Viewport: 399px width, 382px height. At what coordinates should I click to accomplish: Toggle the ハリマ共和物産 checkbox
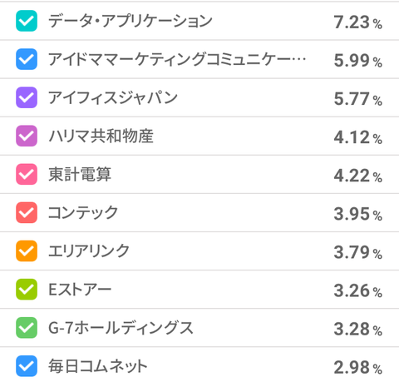click(x=27, y=136)
